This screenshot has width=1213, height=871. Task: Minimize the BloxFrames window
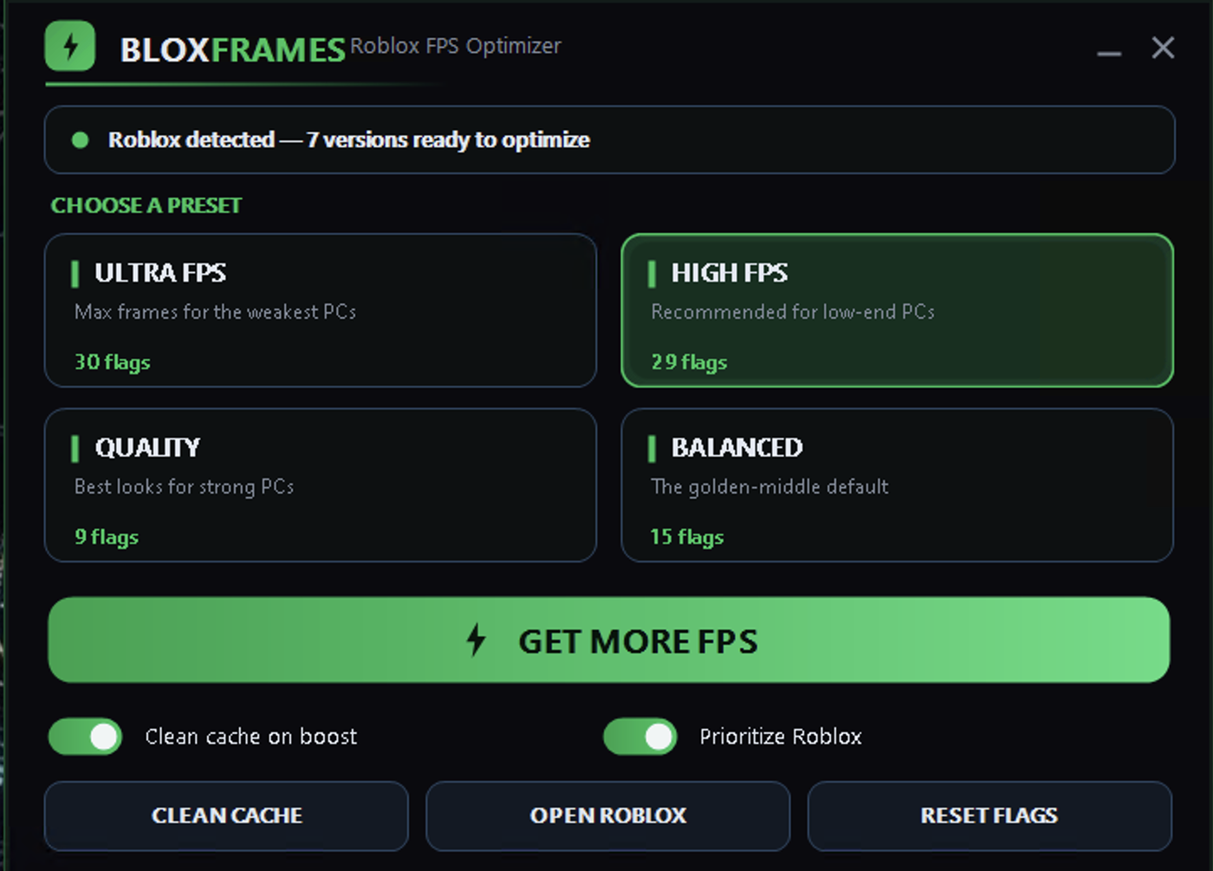tap(1109, 53)
